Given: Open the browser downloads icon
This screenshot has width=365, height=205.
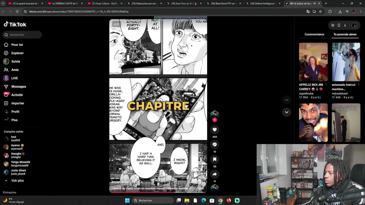Looking at the screenshot, I should [340, 11].
